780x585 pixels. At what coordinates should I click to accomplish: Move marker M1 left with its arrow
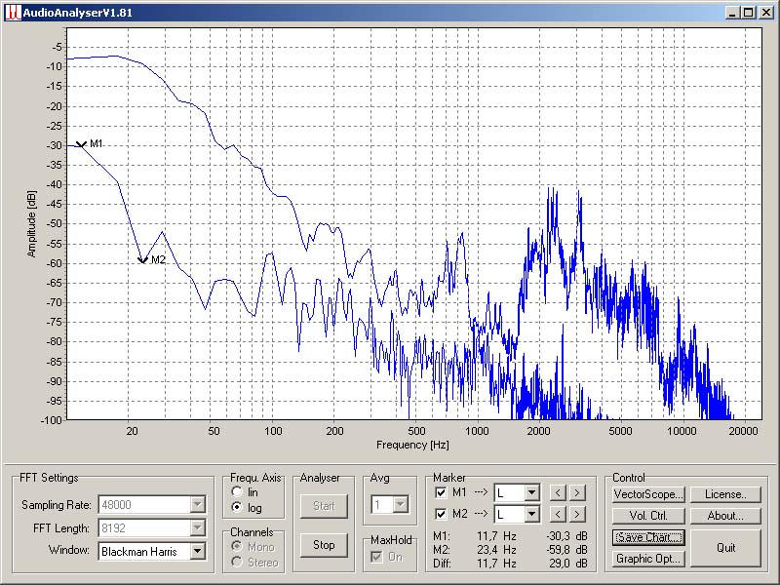558,492
